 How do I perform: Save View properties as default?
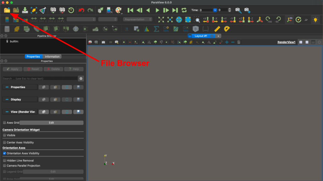click(x=78, y=112)
